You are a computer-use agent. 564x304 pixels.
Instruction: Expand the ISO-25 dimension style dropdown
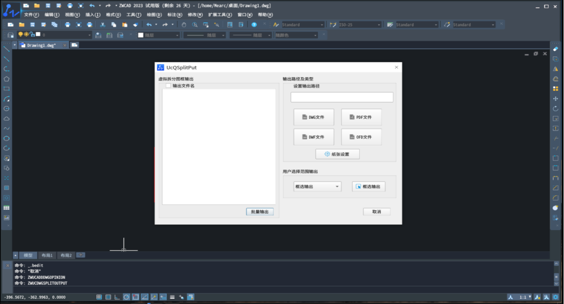379,25
